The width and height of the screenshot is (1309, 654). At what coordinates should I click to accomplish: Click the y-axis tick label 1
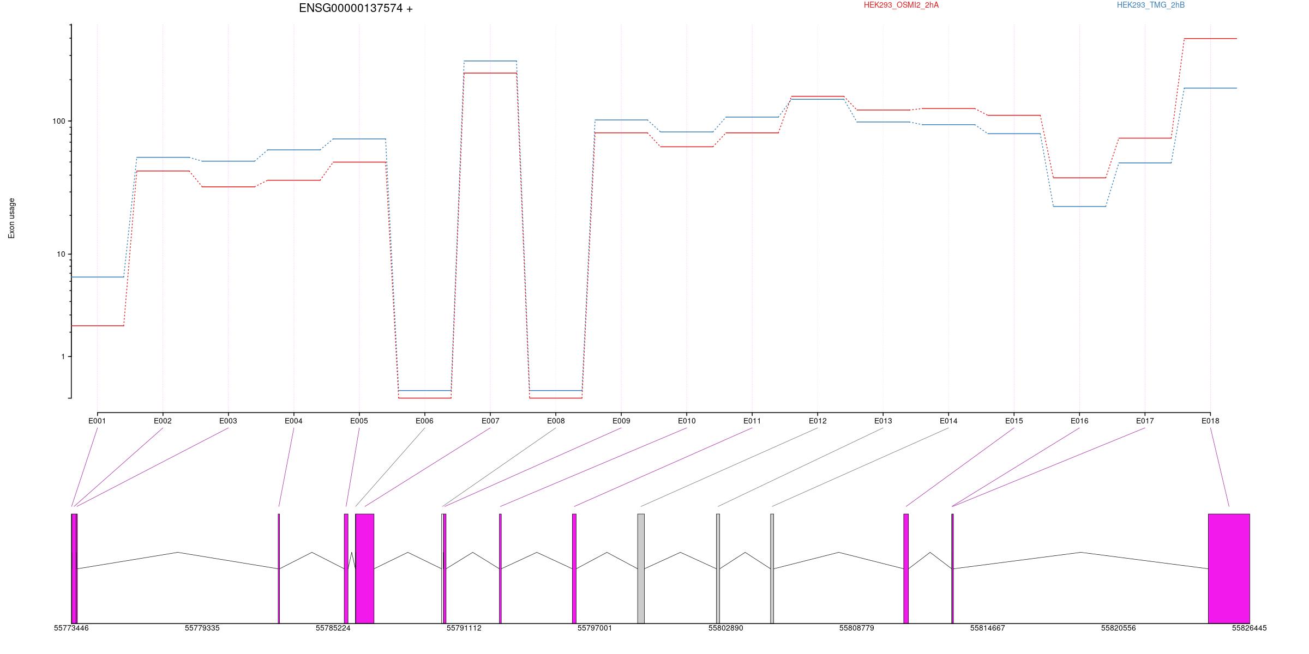63,356
